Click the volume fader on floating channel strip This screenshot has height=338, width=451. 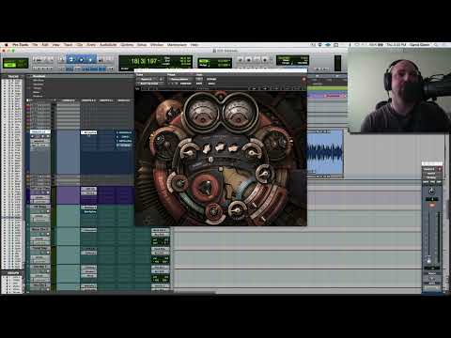pyautogui.click(x=428, y=260)
